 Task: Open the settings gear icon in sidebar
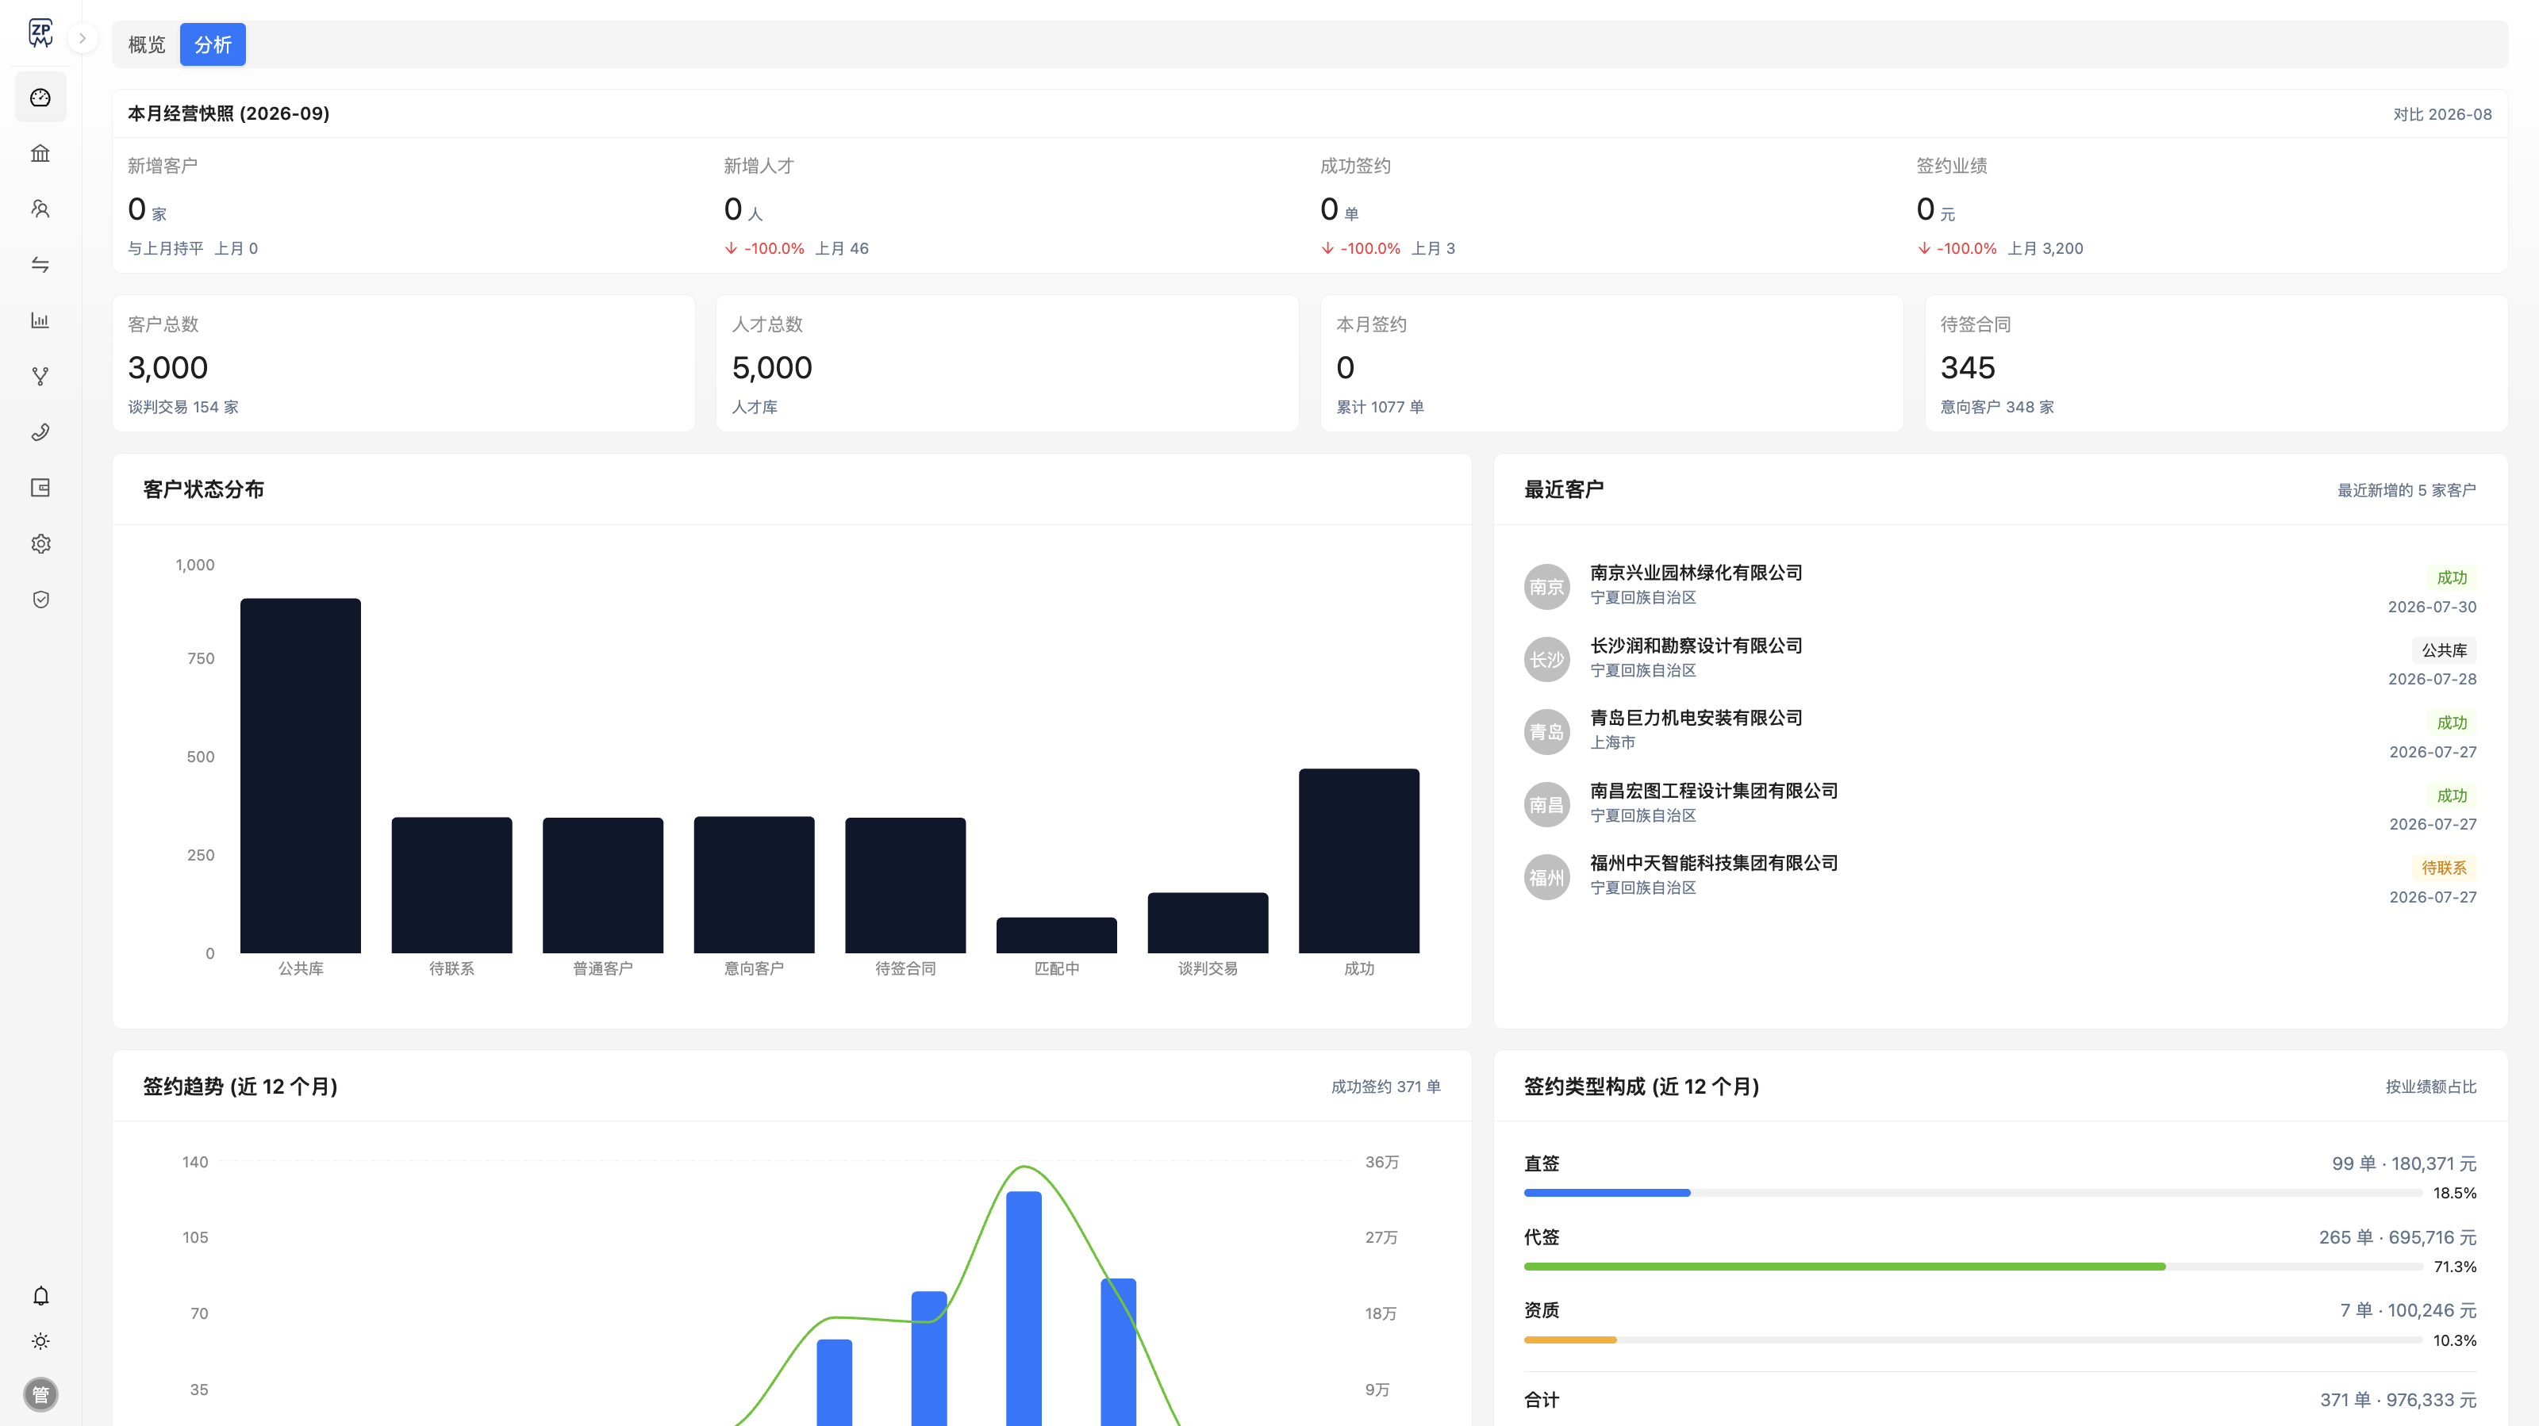40,544
